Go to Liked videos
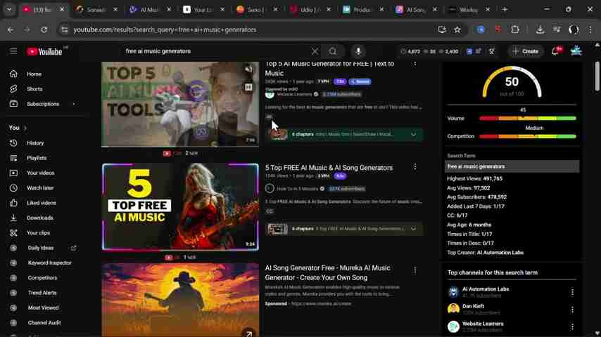Screen dimensions: 601x337 pos(41,203)
